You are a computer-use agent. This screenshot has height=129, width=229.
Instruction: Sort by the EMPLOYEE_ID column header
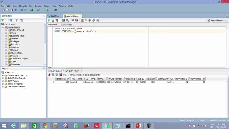coord(63,79)
